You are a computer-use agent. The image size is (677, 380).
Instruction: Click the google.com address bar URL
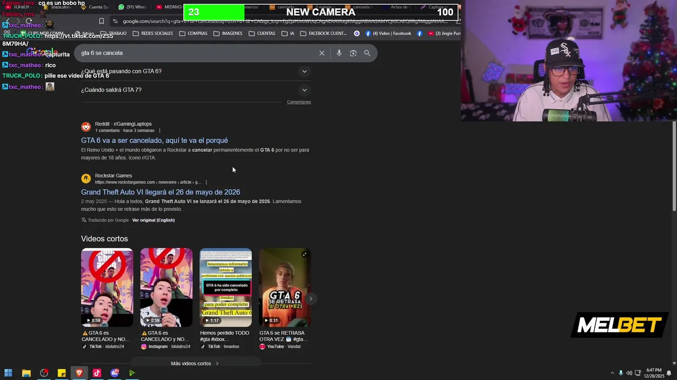(286, 21)
